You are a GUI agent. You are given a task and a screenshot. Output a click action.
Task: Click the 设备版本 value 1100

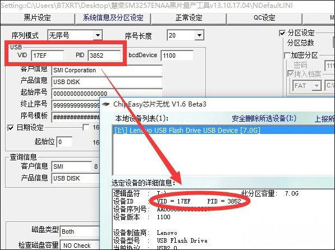164,217
